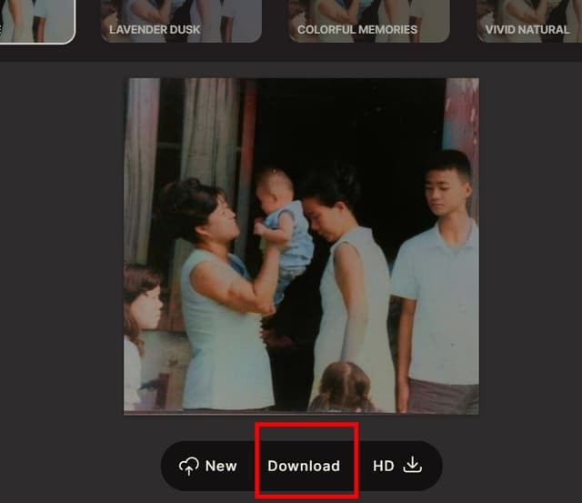The width and height of the screenshot is (582, 503).
Task: Select the highlighted filter thumbnail at far left
Action: click(36, 18)
